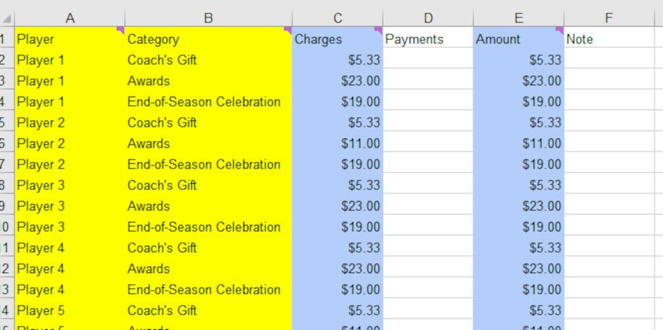Select column D header
663x330 pixels.
tap(428, 18)
